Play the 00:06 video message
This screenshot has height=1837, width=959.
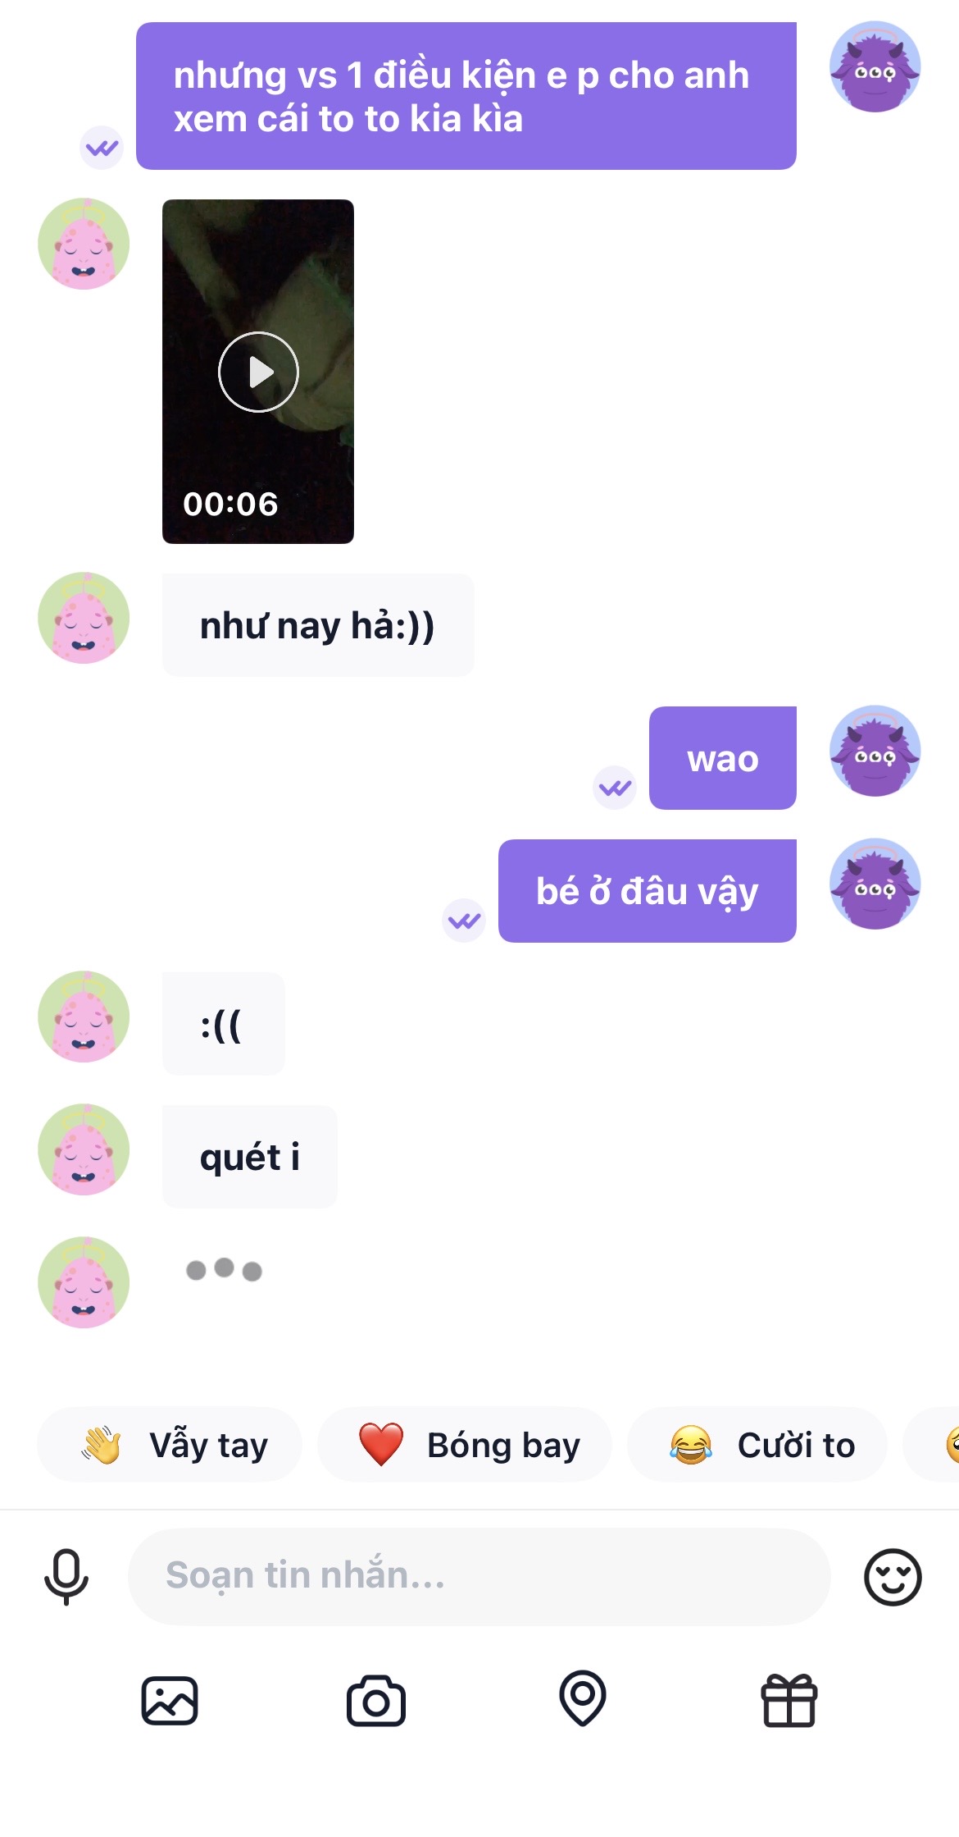258,372
